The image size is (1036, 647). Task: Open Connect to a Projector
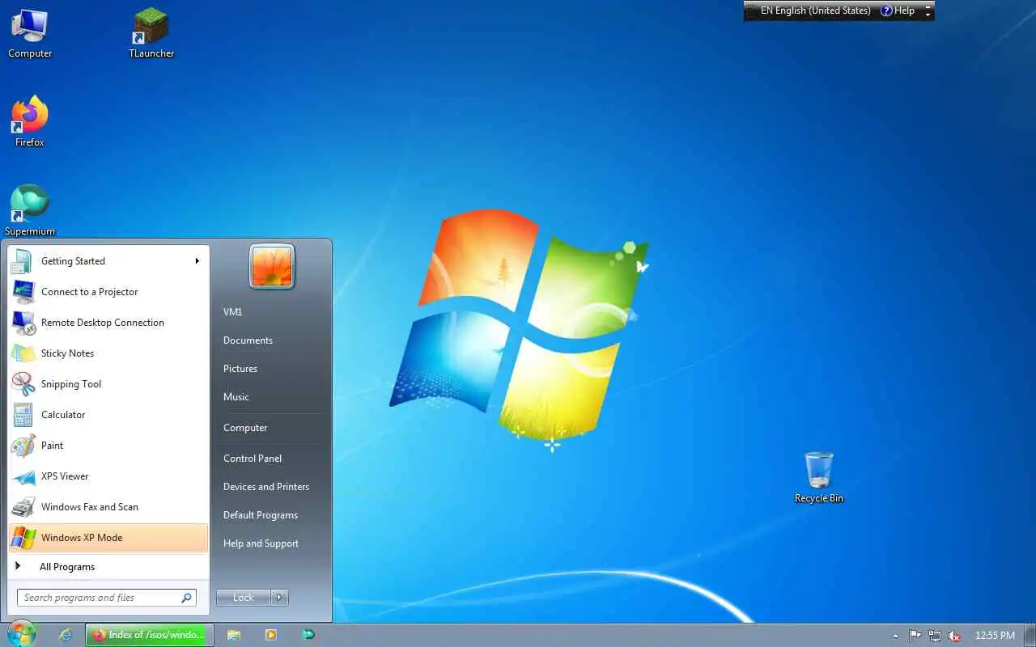click(108, 292)
